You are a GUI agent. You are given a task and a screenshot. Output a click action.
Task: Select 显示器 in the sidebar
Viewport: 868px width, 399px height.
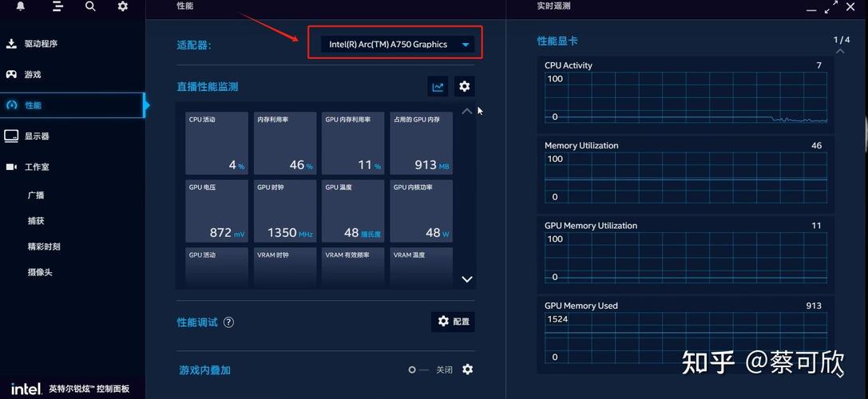tap(37, 136)
